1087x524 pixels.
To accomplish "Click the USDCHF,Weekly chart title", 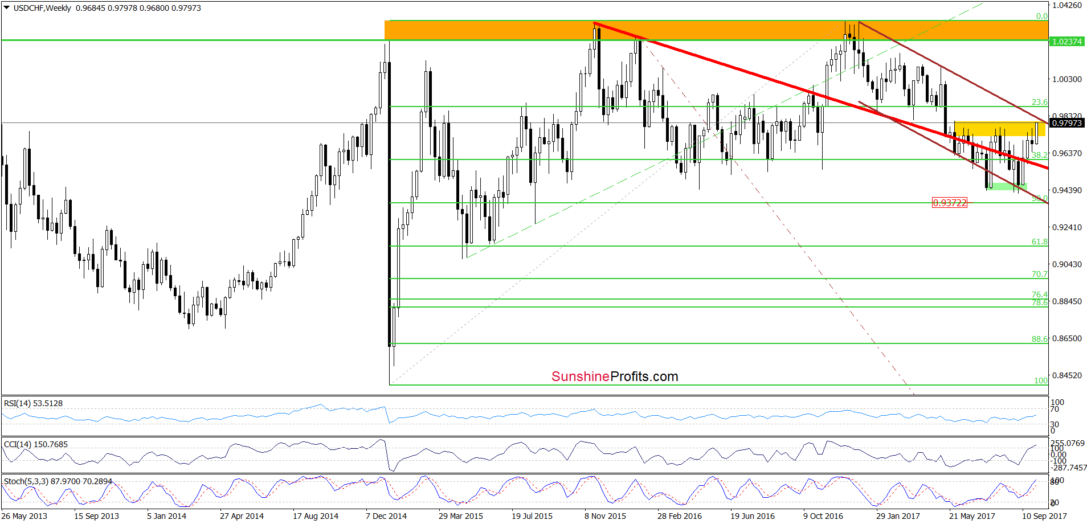I will click(42, 8).
